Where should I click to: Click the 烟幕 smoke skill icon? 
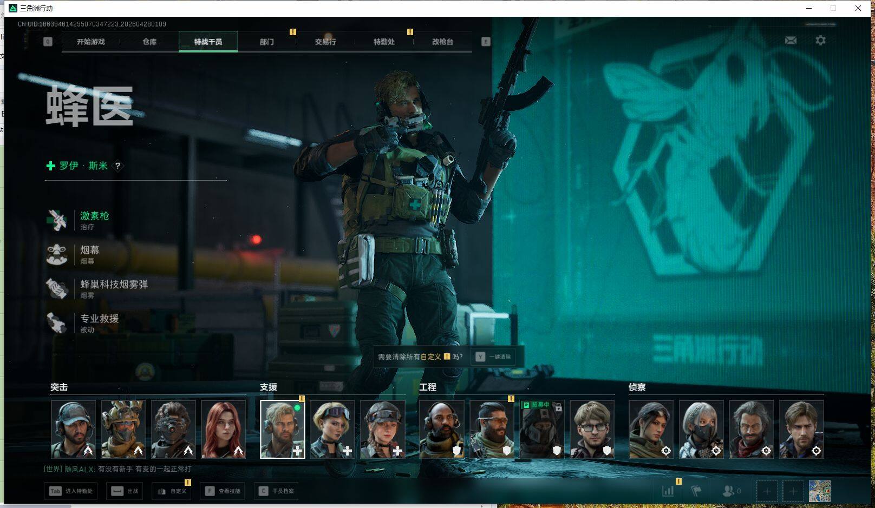tap(57, 255)
